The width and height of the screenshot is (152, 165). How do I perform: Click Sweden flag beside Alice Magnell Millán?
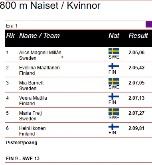point(114,51)
